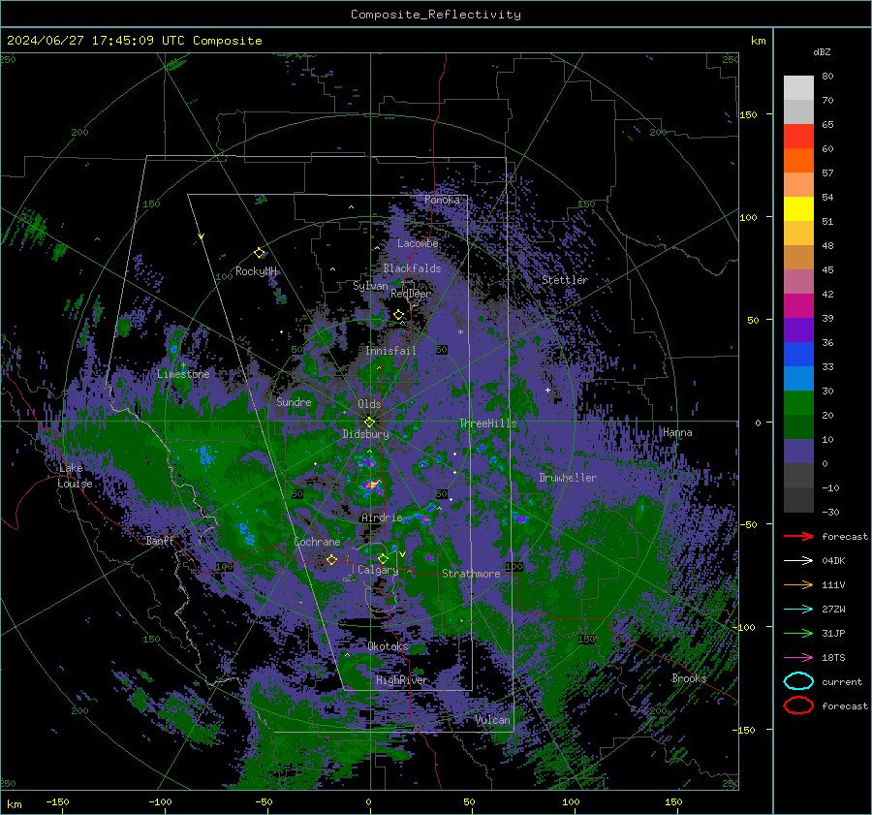Select the orange 111V arrow icon

coord(798,584)
